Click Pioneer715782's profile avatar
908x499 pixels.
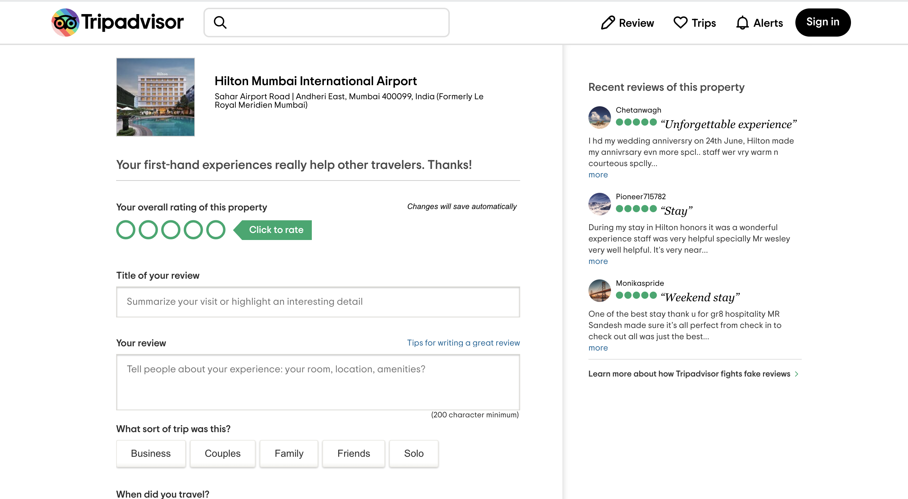click(599, 204)
